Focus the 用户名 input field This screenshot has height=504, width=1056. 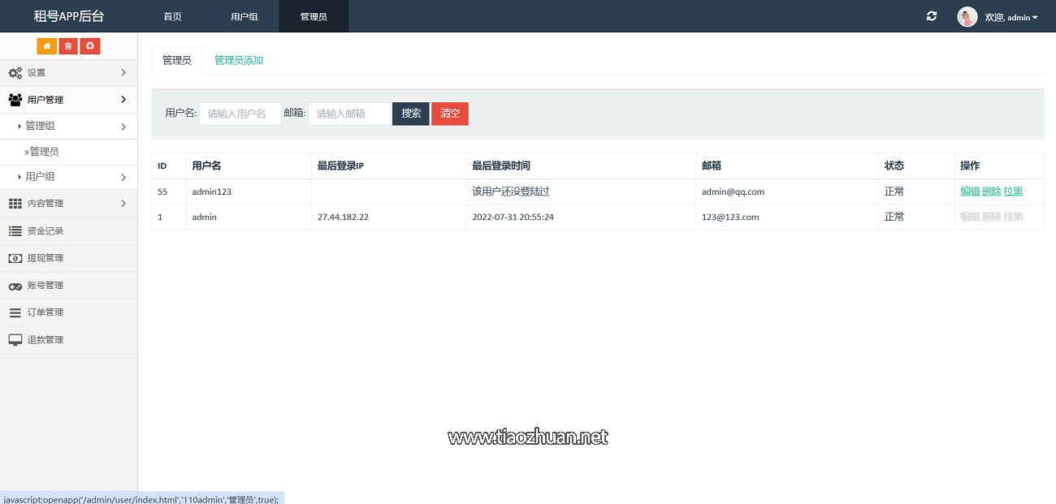(240, 114)
